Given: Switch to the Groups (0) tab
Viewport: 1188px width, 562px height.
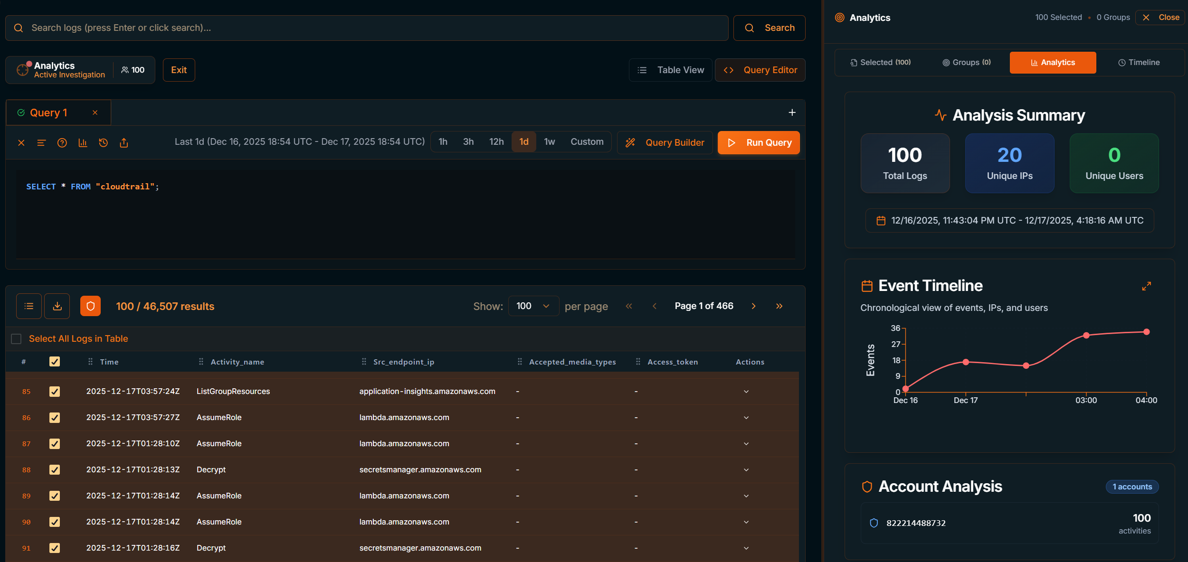Looking at the screenshot, I should [x=967, y=63].
